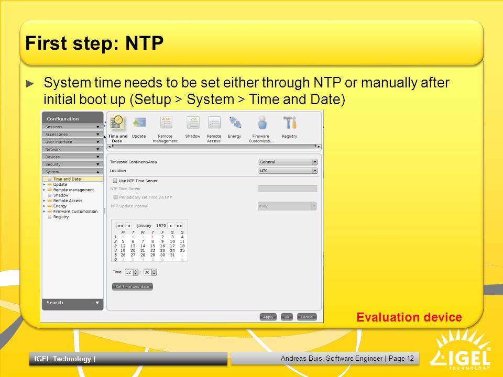Enable Use NTP Time Server checkbox
This screenshot has width=503, height=377.
(x=115, y=181)
